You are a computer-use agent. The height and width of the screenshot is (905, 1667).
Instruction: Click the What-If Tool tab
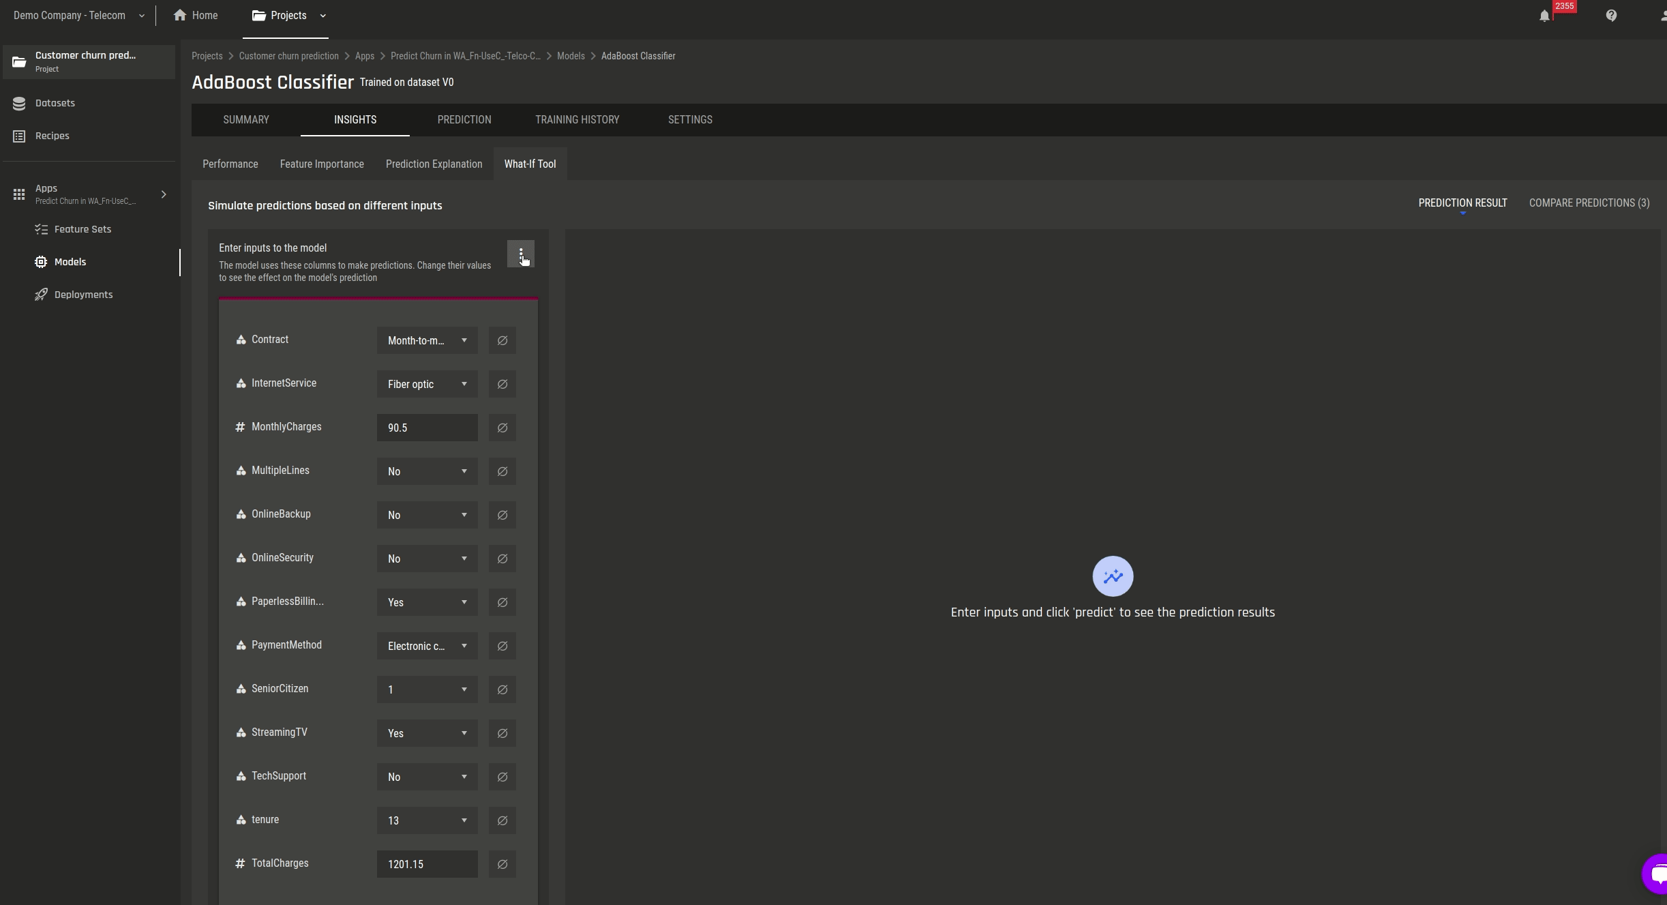(530, 165)
